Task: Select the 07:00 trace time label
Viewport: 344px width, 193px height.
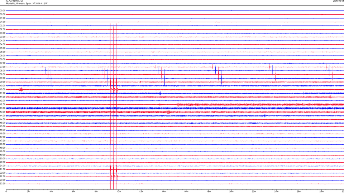Action: point(3,63)
